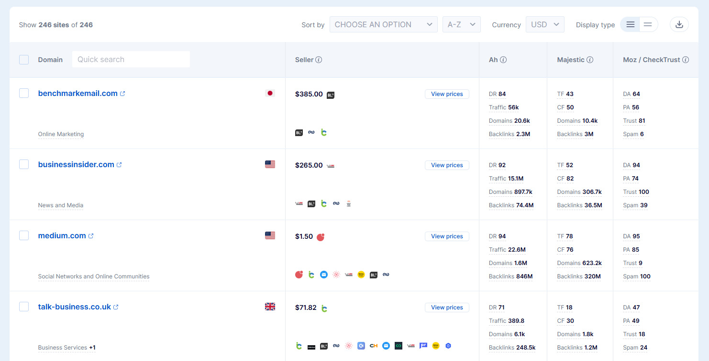
Task: Click blue 'C' seller icon in talk-business.co.uk row
Action: coord(361,346)
